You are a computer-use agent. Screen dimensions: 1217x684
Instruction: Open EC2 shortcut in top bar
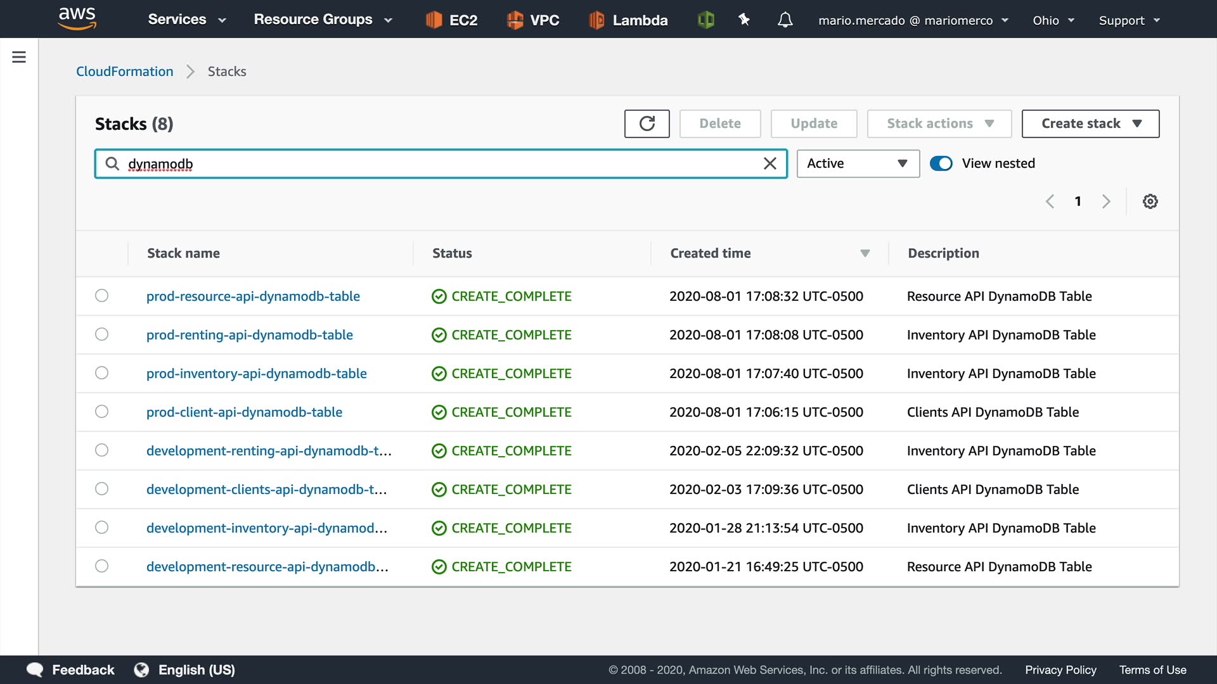click(x=451, y=20)
